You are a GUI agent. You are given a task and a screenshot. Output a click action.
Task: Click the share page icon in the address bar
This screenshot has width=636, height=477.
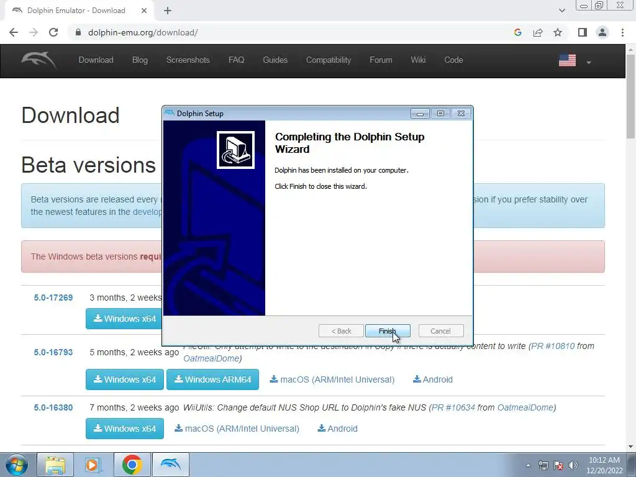tap(538, 32)
